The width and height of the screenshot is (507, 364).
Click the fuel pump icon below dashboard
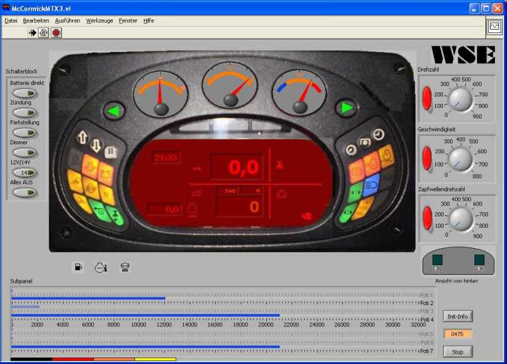(x=78, y=267)
